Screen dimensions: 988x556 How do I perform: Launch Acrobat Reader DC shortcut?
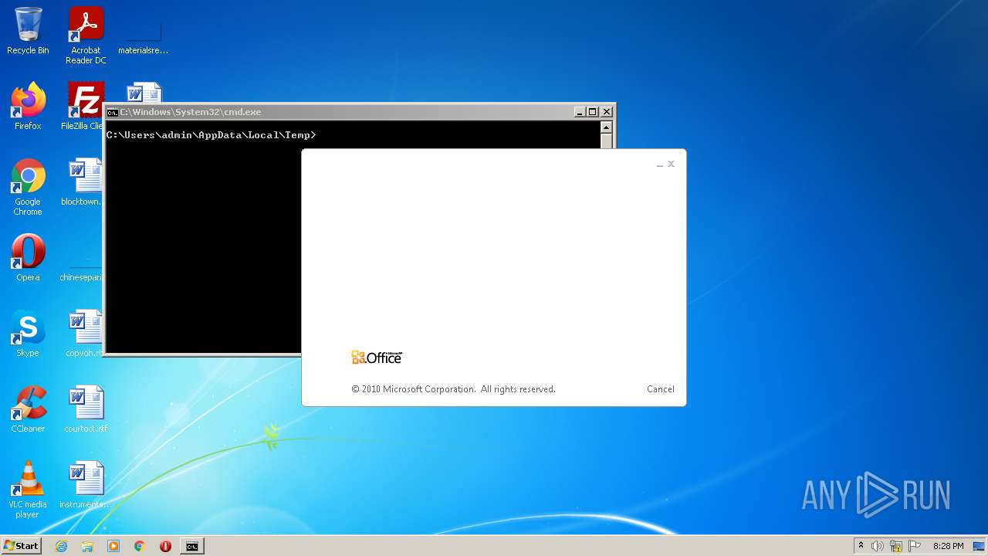86,36
